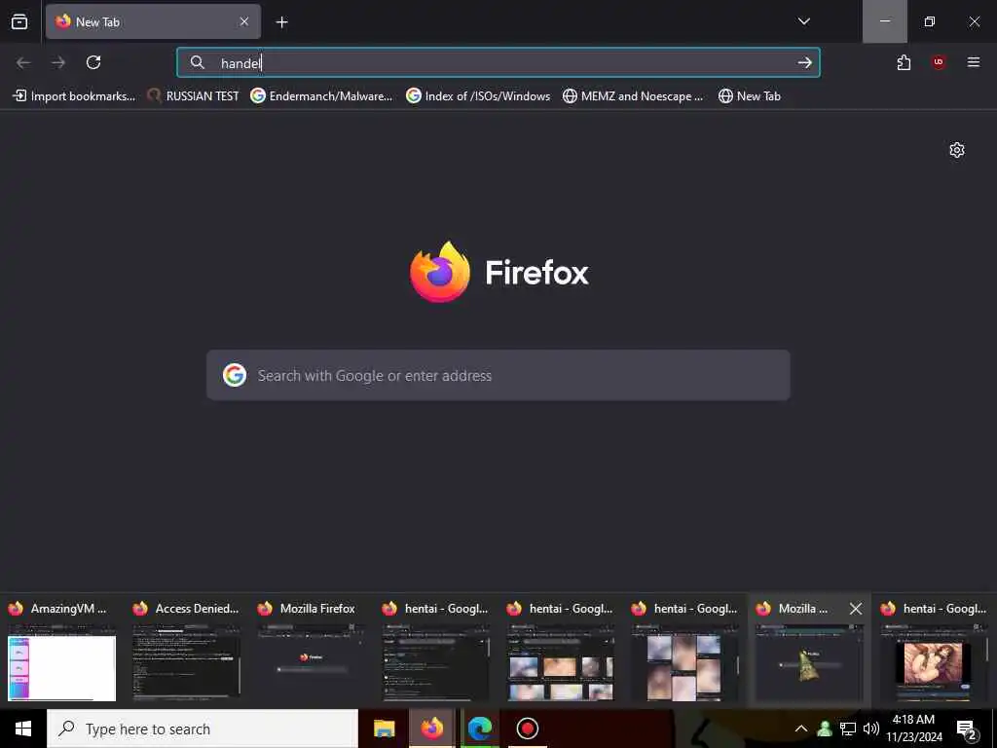Click the Type here to search box
997x748 pixels.
[x=203, y=729]
